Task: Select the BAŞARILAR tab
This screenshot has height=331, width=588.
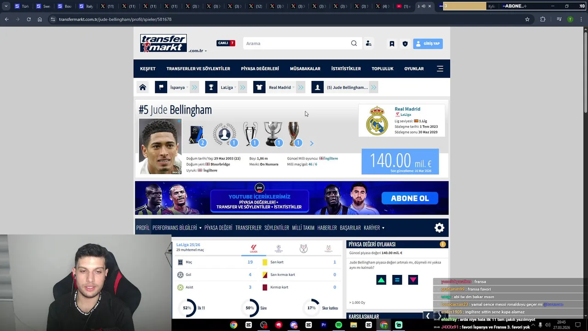Action: (x=350, y=228)
